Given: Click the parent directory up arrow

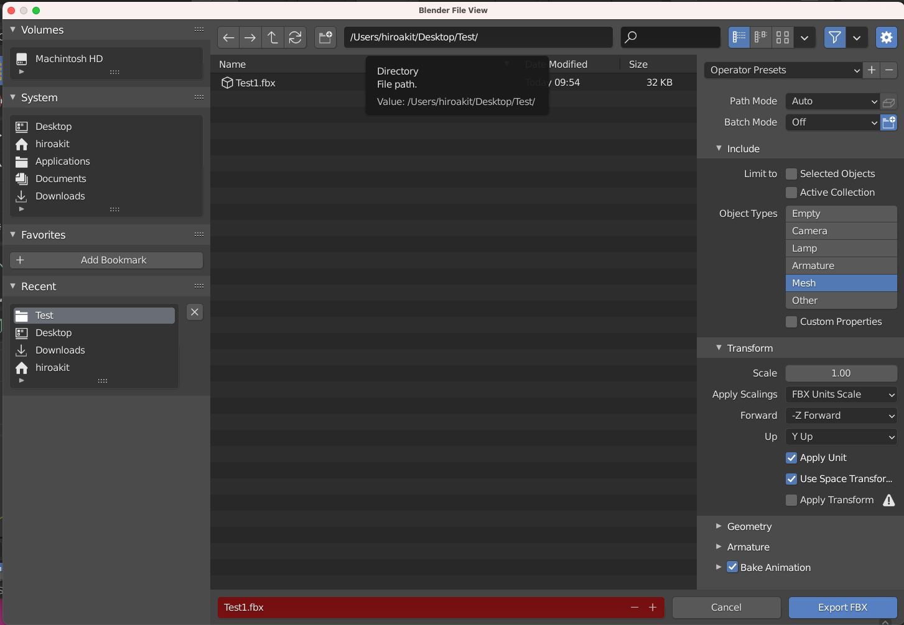Looking at the screenshot, I should pyautogui.click(x=273, y=38).
